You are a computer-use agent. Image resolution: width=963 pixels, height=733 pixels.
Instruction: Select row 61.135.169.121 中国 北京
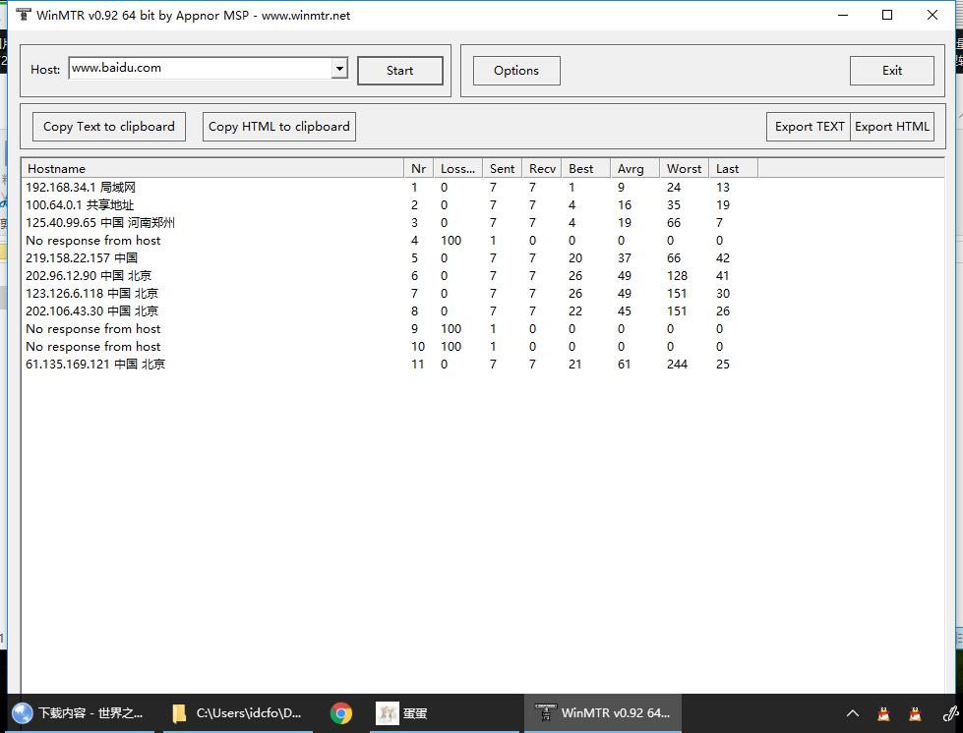pyautogui.click(x=391, y=365)
